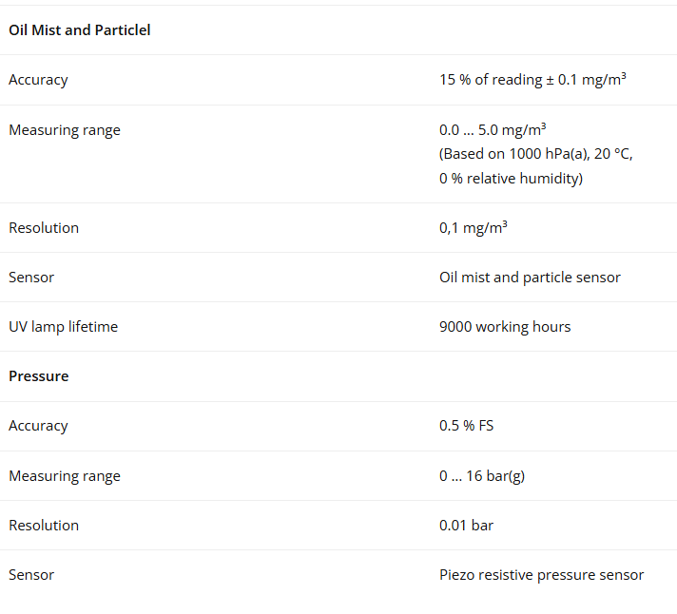This screenshot has width=677, height=614.
Task: Select the oil mist Accuracy label
Action: click(x=38, y=80)
